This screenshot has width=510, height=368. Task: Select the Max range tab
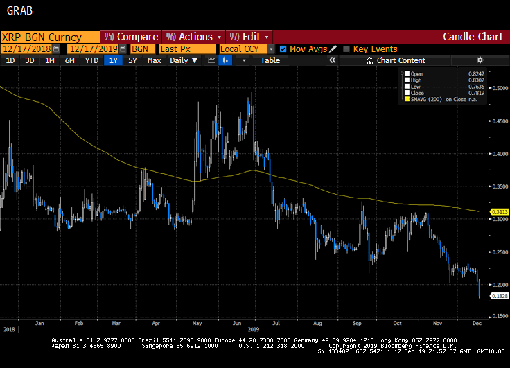tap(154, 60)
